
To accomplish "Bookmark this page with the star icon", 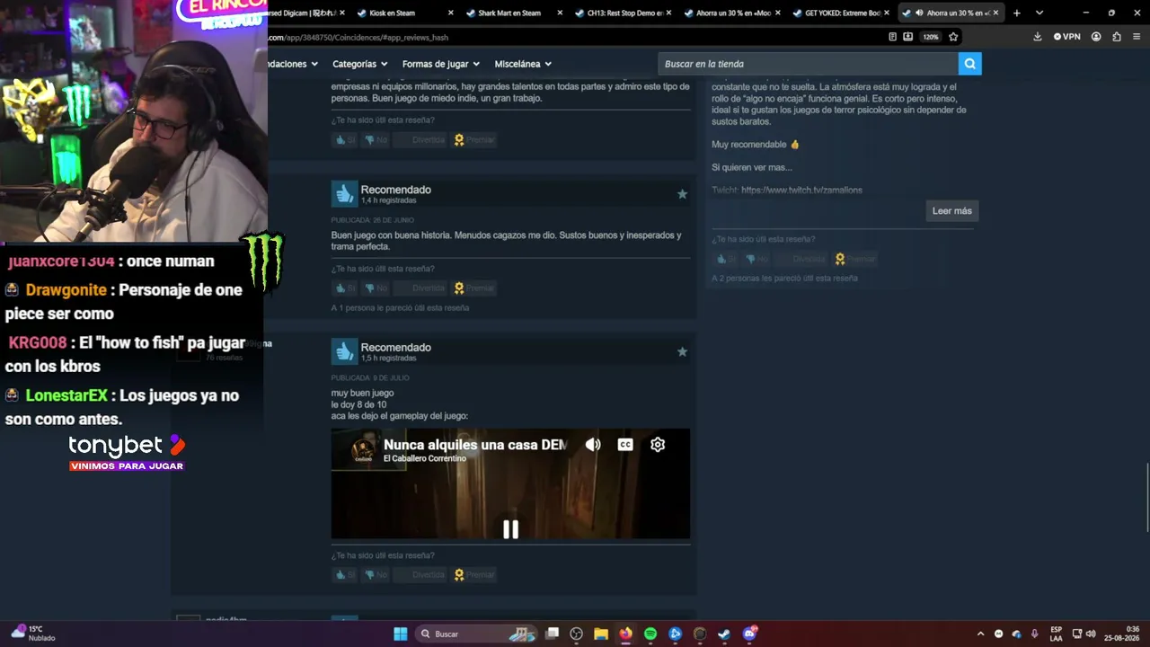I will (x=953, y=37).
